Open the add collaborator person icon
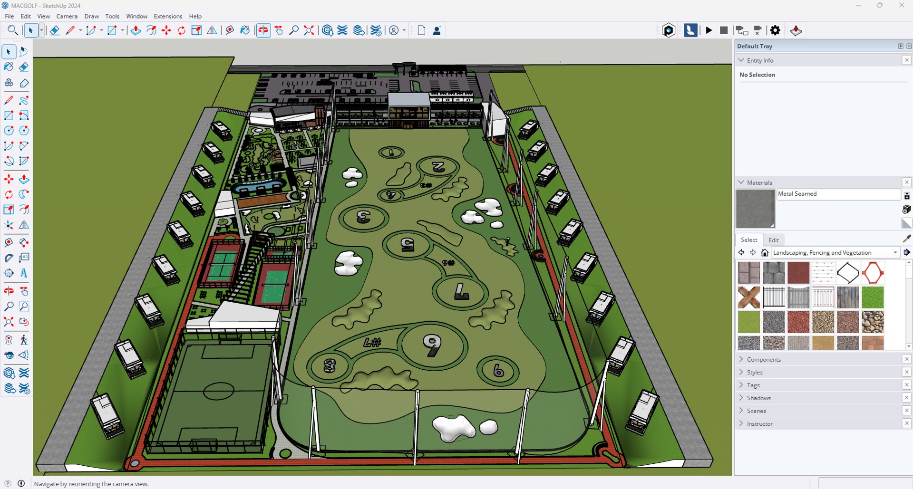The image size is (913, 489). pyautogui.click(x=437, y=30)
